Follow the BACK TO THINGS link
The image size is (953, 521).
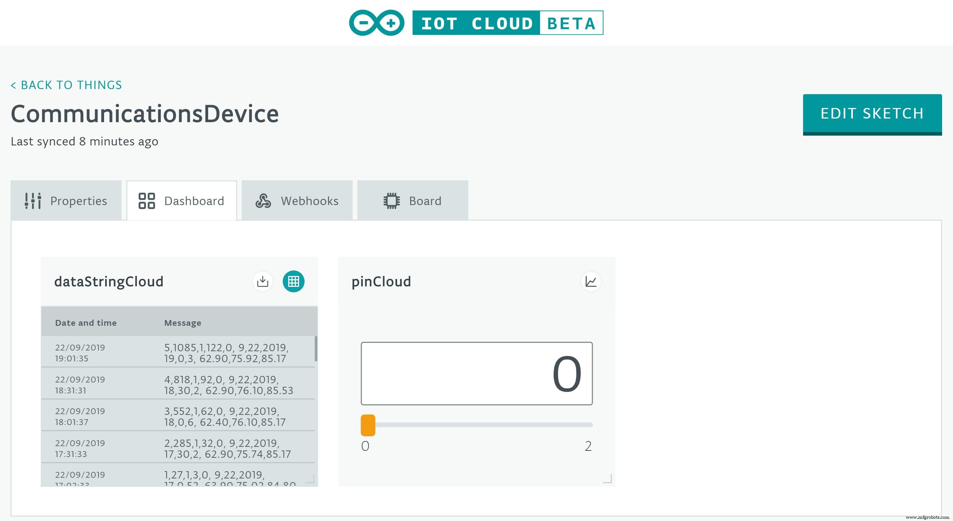pyautogui.click(x=66, y=85)
